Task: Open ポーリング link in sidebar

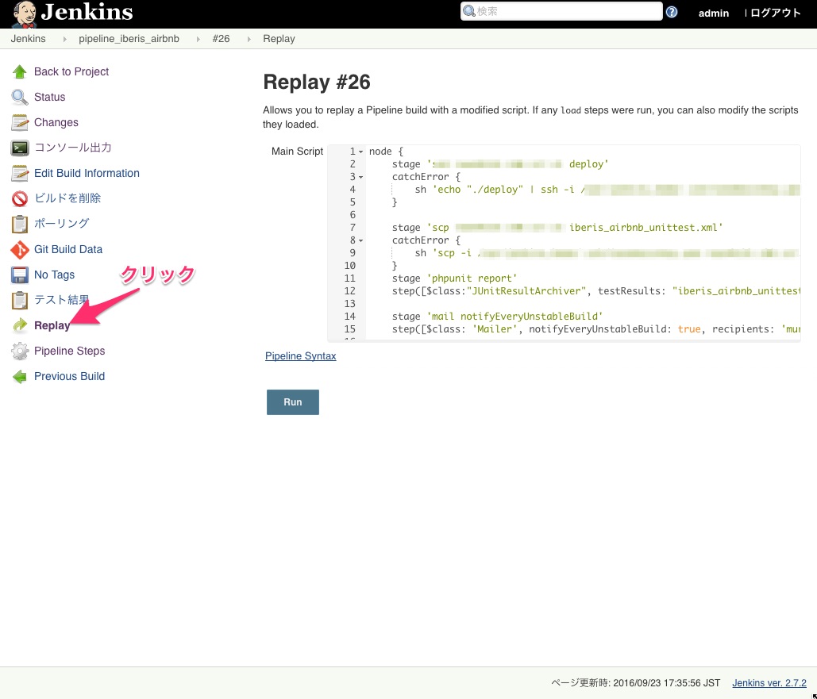Action: (61, 224)
